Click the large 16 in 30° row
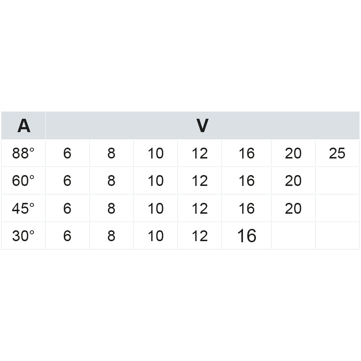This screenshot has width=361, height=361. coord(247,236)
